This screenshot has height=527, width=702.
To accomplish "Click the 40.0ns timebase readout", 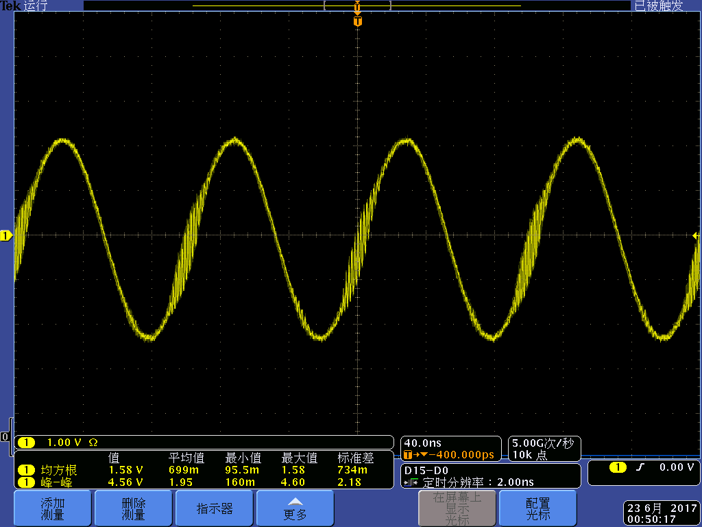I will 422,443.
